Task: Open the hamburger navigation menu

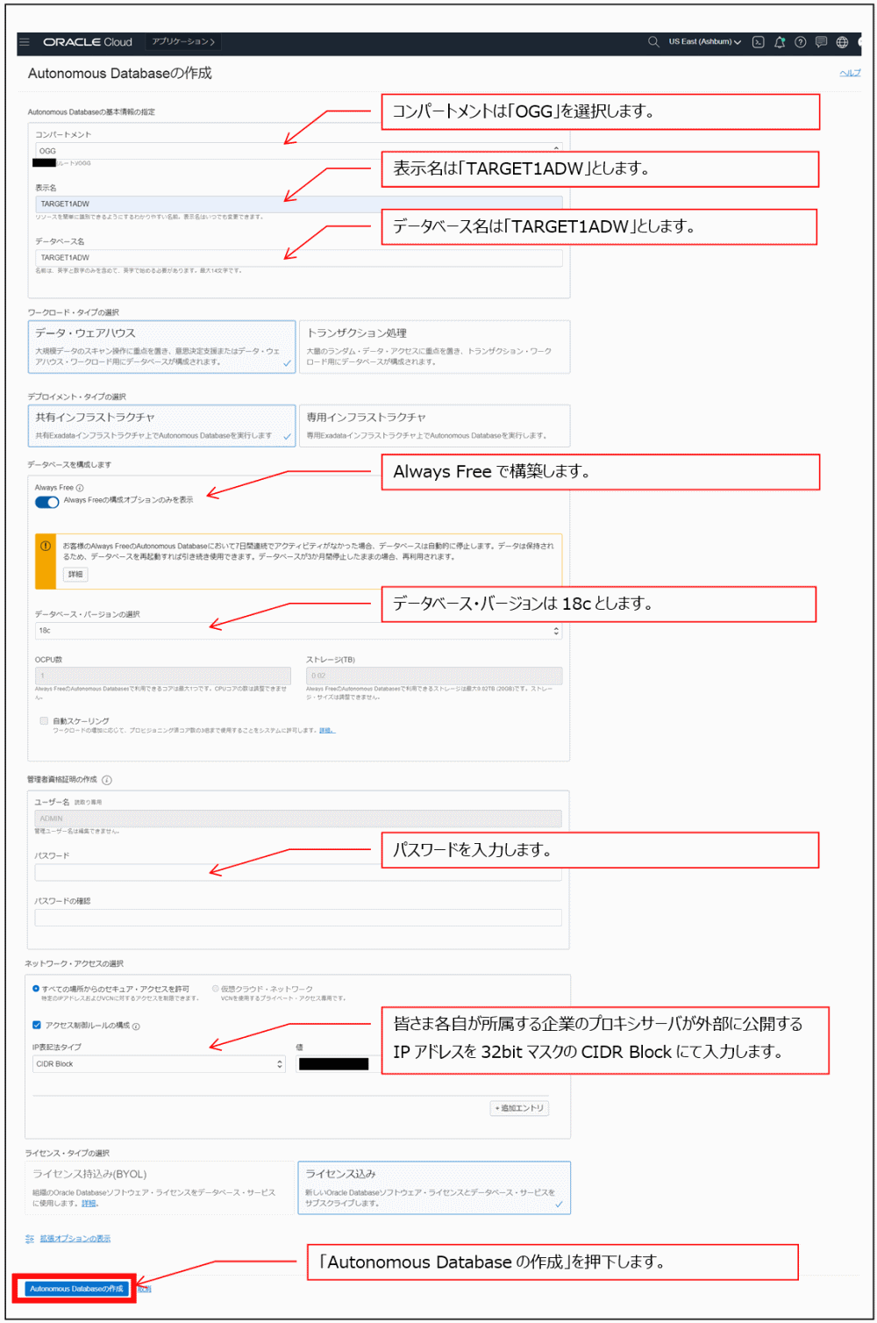Action: [25, 41]
